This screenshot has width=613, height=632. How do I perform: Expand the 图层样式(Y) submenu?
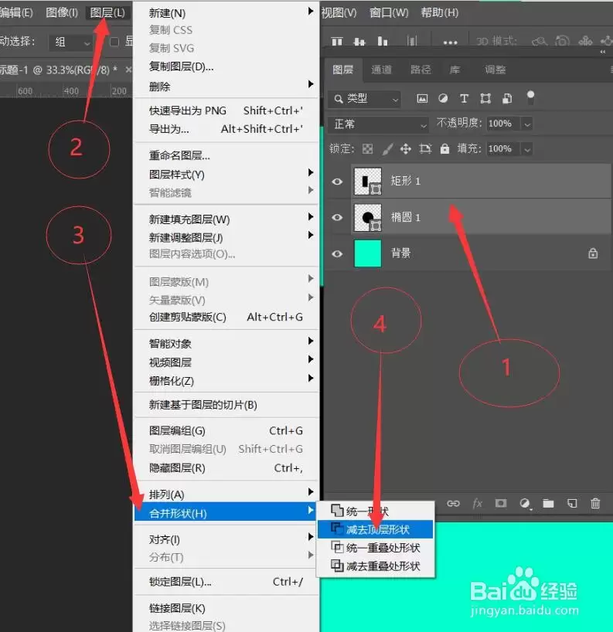click(310, 172)
